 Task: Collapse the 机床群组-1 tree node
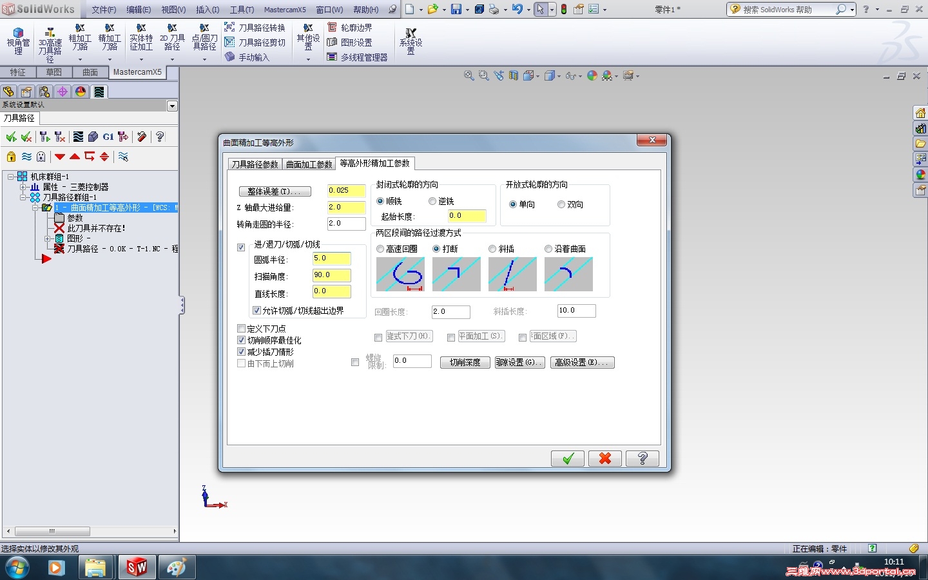11,177
